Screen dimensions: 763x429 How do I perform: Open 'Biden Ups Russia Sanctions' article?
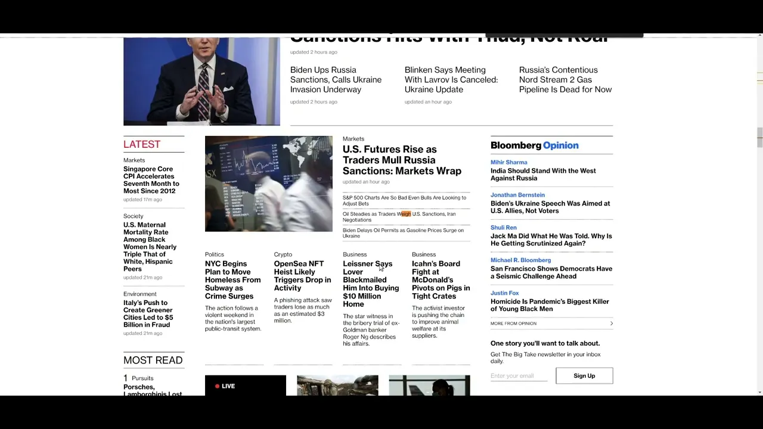pyautogui.click(x=336, y=79)
